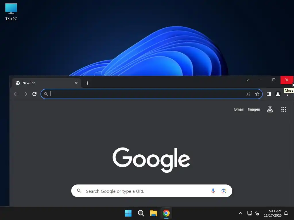Bookmark this tab with the star icon
Viewport: 294px width, 220px height.
tap(257, 94)
